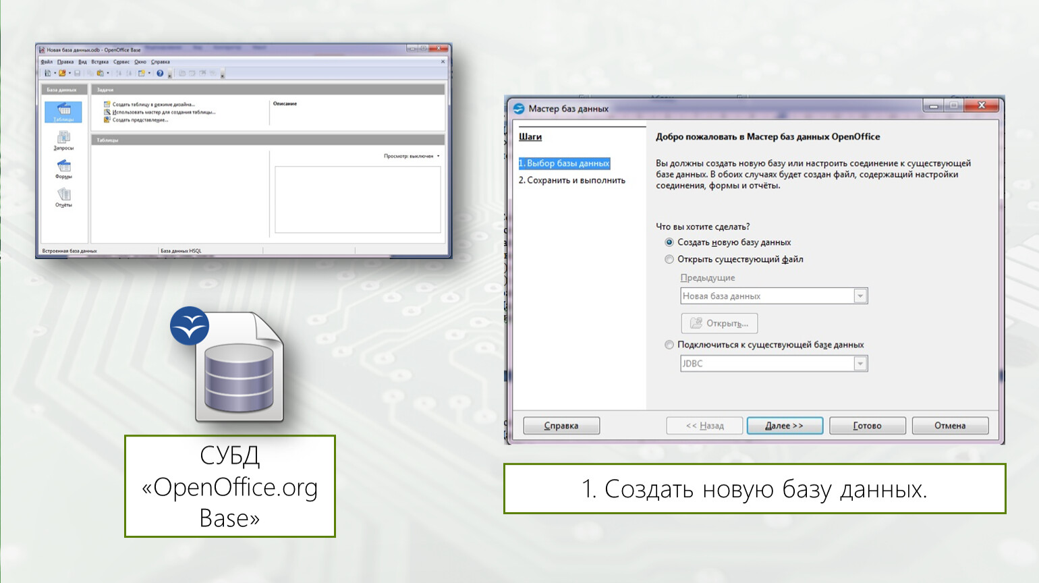Screen dimensions: 1039x583
Task: Click the Save toolbar icon in Base
Action: (x=77, y=73)
